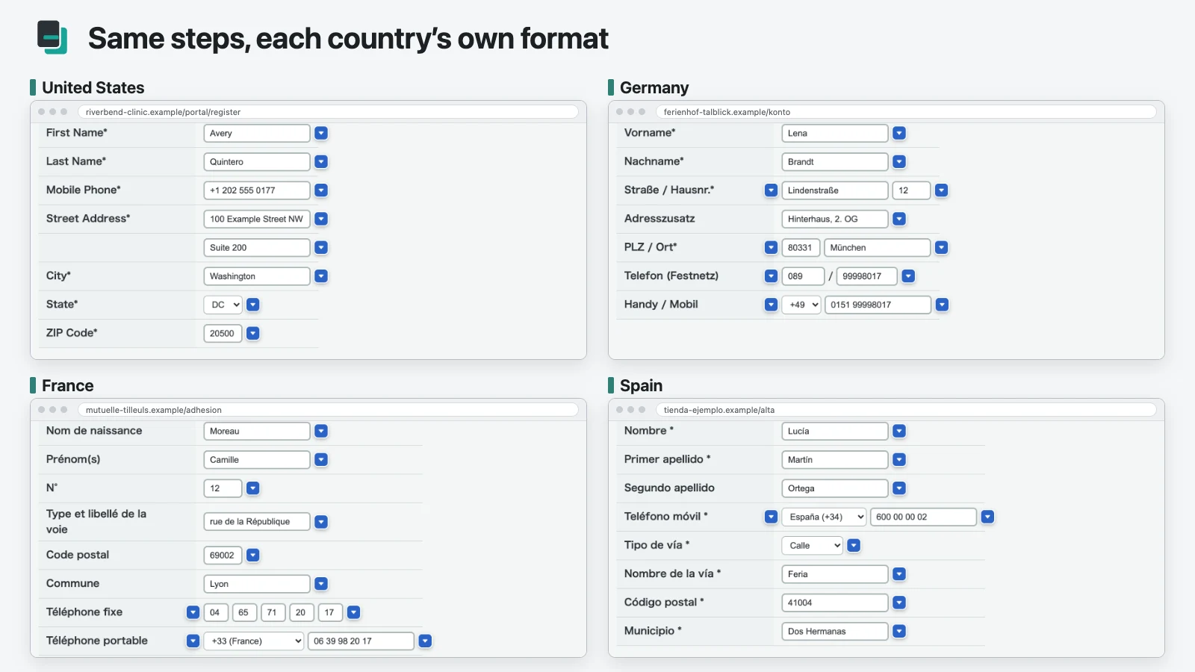1195x672 pixels.
Task: Click the blue icon next to Avery field
Action: click(321, 133)
